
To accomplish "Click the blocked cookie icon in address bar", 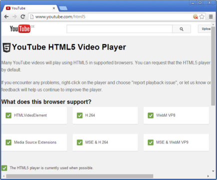I will coord(196,16).
